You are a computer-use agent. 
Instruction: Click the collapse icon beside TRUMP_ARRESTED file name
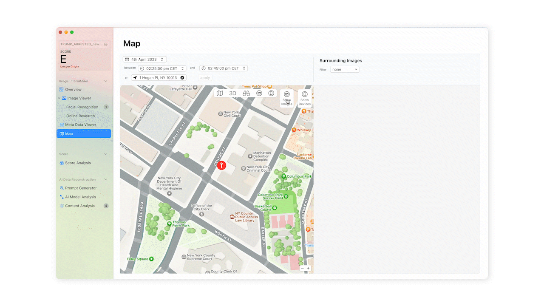click(x=106, y=44)
